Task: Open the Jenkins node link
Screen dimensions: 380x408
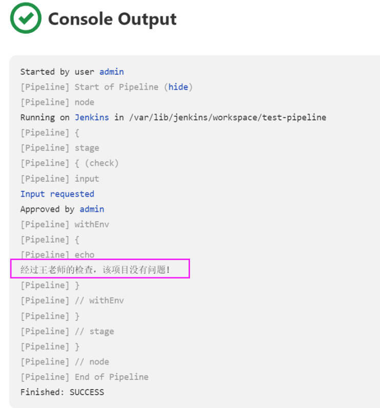Action: pos(92,117)
